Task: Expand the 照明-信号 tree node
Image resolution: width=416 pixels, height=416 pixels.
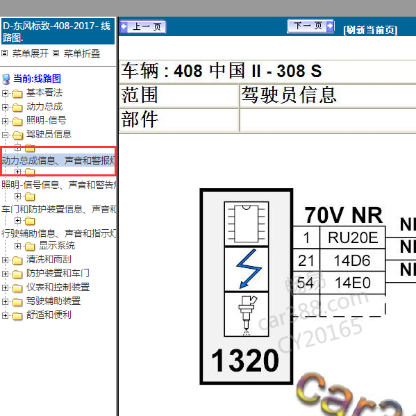Action: (x=5, y=121)
